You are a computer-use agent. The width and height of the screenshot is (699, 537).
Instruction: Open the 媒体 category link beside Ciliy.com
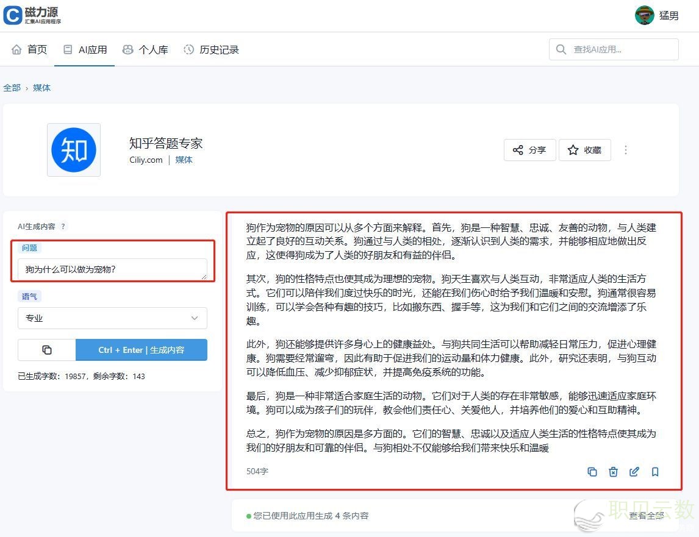(x=184, y=160)
